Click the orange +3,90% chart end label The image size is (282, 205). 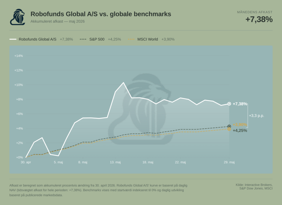tap(240, 124)
